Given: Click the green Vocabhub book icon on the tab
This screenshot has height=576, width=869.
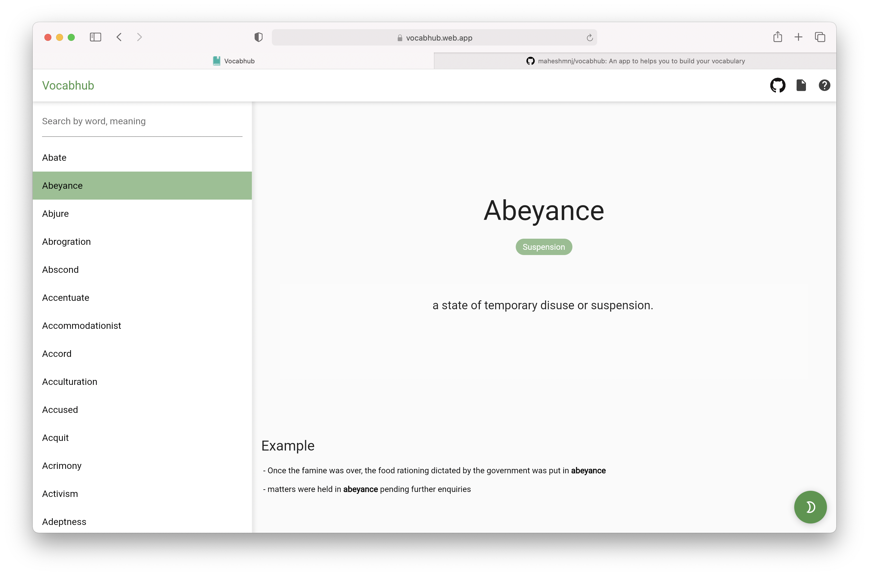Looking at the screenshot, I should pyautogui.click(x=216, y=61).
